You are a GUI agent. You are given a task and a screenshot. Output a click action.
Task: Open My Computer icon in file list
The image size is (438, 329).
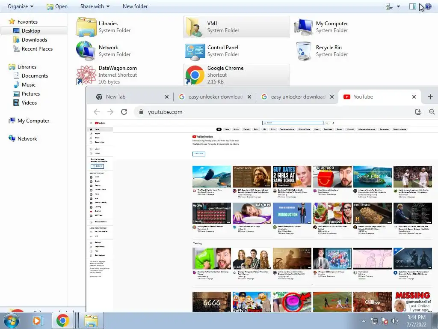pos(303,27)
